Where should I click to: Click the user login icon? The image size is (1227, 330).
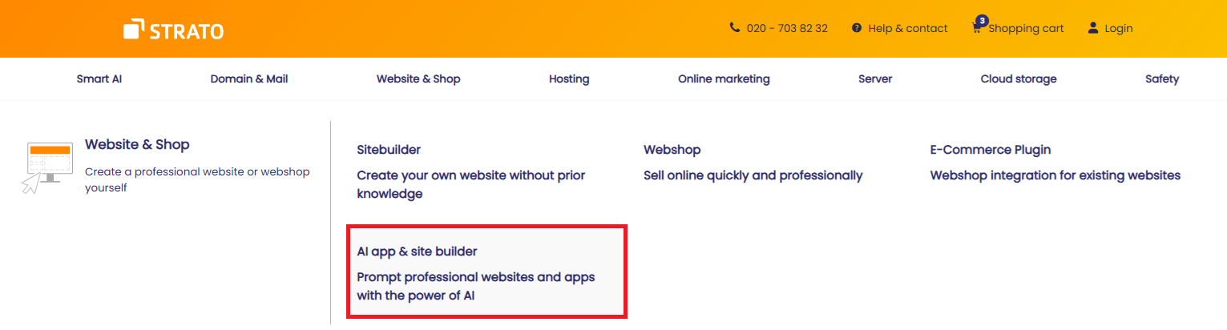click(x=1092, y=28)
